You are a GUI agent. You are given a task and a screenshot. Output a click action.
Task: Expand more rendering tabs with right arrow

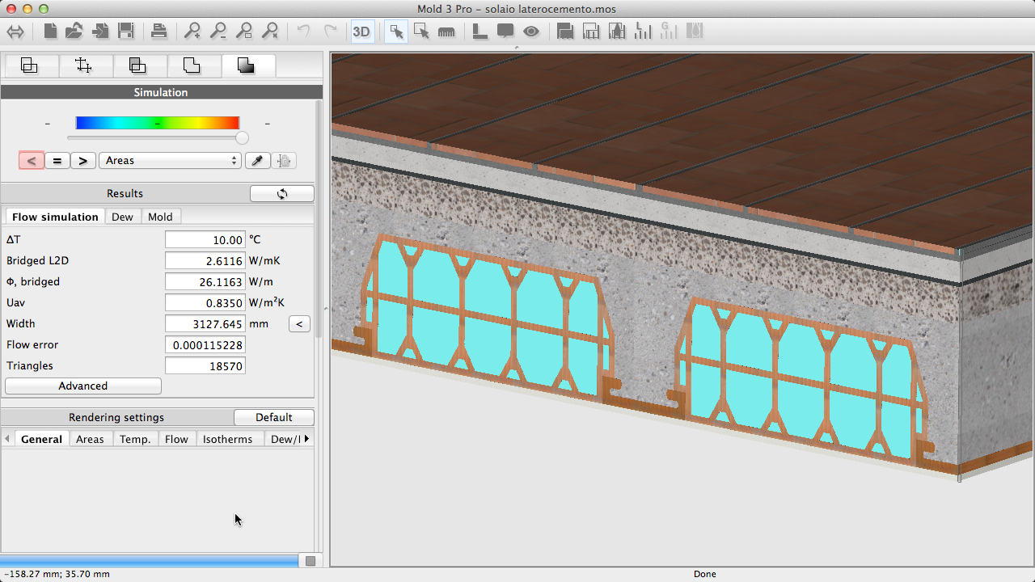pyautogui.click(x=306, y=439)
